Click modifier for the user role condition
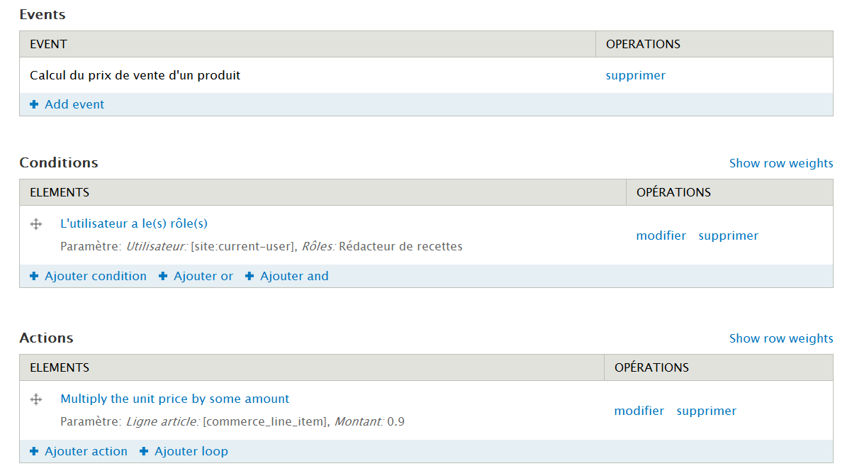Viewport: 852px width, 471px height. tap(661, 236)
